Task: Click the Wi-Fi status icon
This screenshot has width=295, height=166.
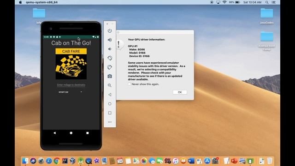Action: tap(224, 2)
